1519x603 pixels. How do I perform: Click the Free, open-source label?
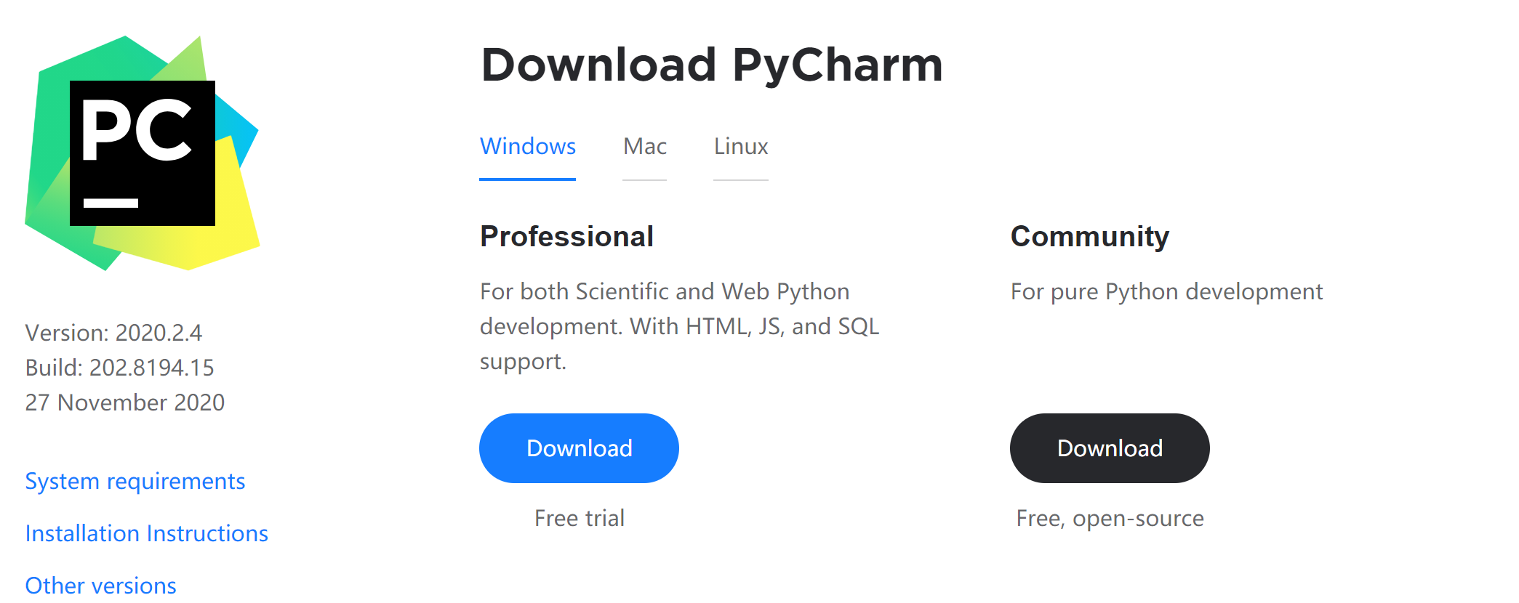1110,519
